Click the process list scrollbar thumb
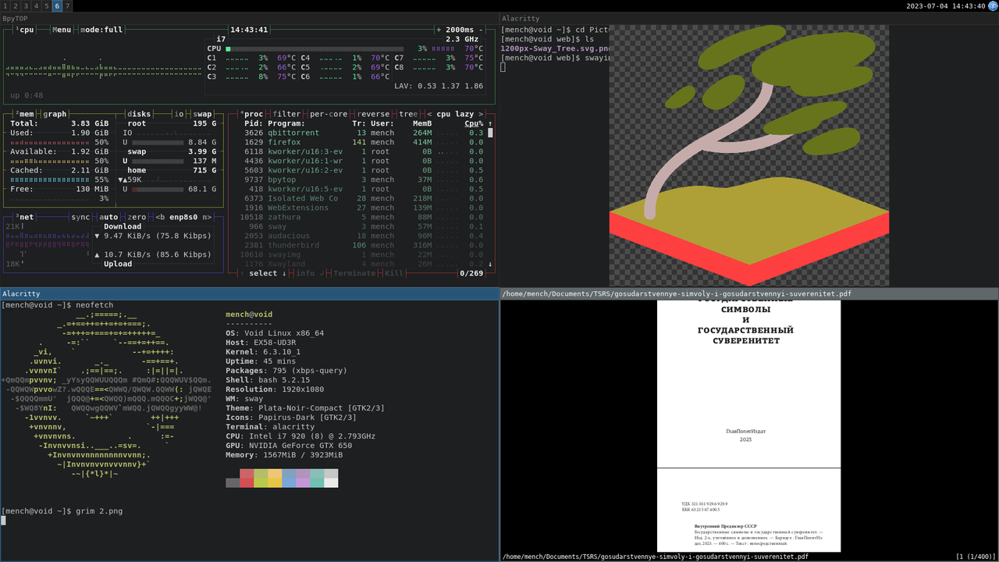The image size is (999, 562). point(490,133)
